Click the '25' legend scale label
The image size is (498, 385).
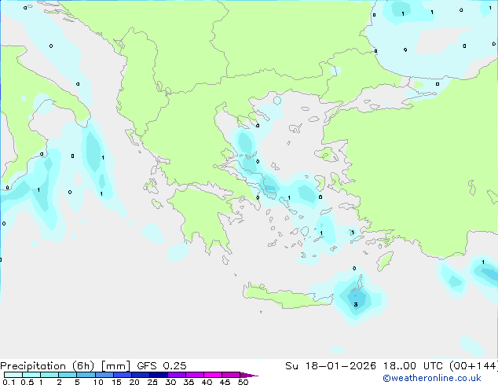[x=152, y=382]
